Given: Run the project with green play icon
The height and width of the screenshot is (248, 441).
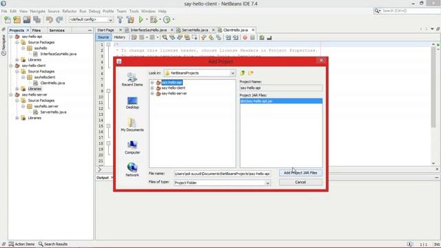Looking at the screenshot, I should tap(141, 19).
